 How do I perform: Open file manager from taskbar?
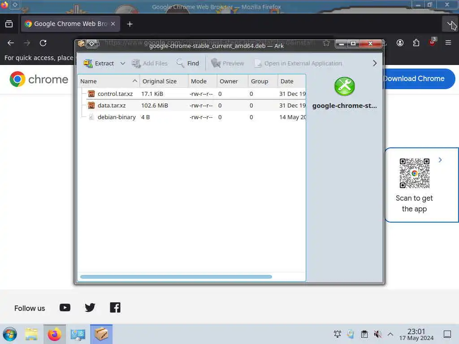31,334
